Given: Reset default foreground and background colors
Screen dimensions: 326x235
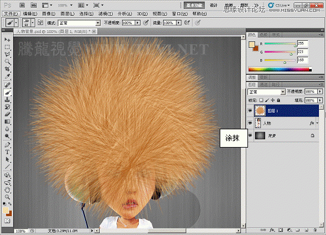Looking at the screenshot, I should click(5, 204).
